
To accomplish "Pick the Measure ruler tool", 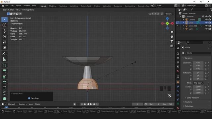I will [x=4, y=59].
